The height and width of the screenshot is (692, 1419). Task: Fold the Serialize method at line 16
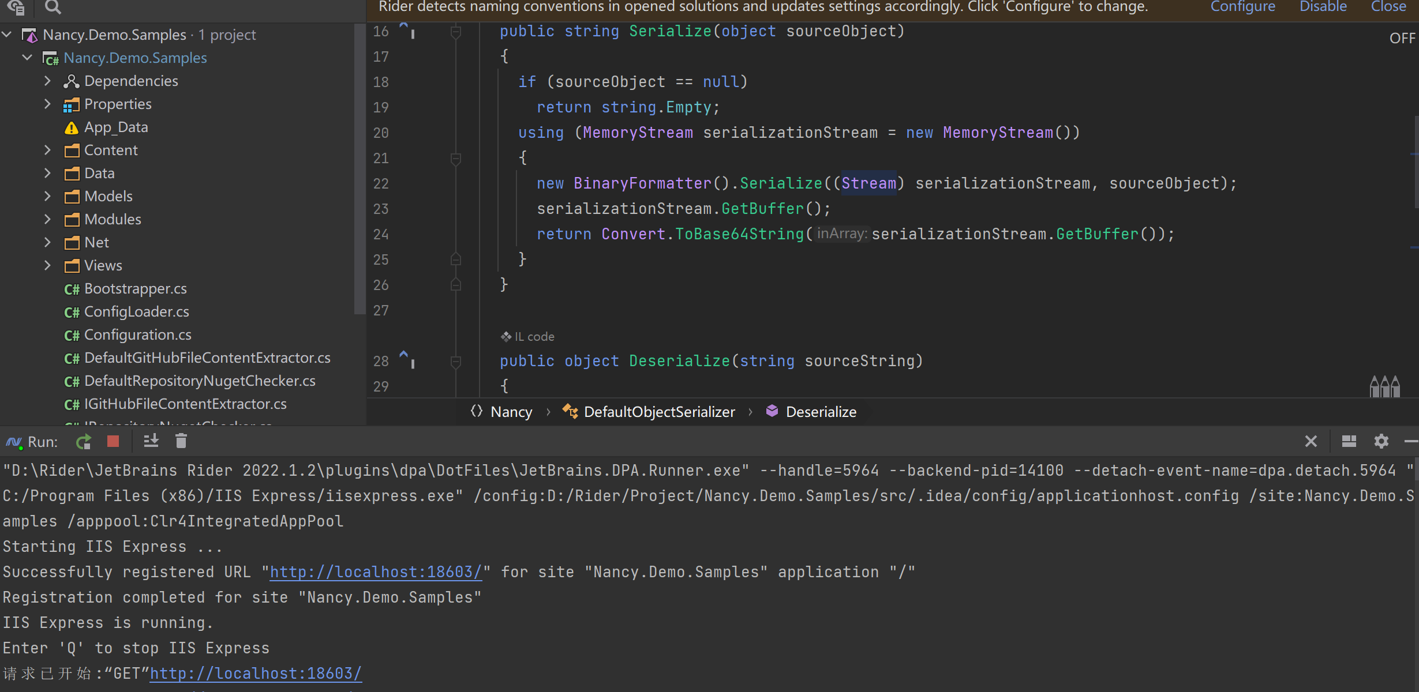[455, 32]
